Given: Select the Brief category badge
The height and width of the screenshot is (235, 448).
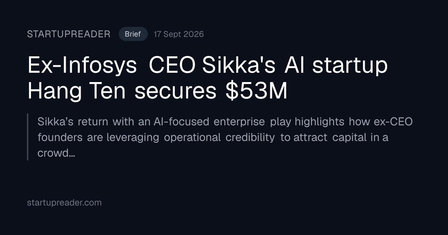Looking at the screenshot, I should [133, 34].
